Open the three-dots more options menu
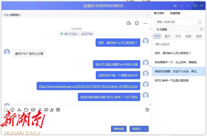207x136 pixels. point(145,23)
